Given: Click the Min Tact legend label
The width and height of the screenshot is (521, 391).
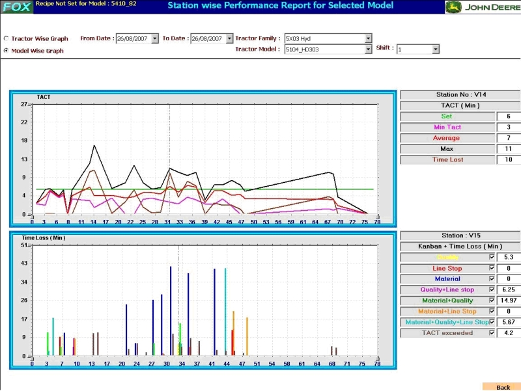Looking at the screenshot, I should coord(446,128).
